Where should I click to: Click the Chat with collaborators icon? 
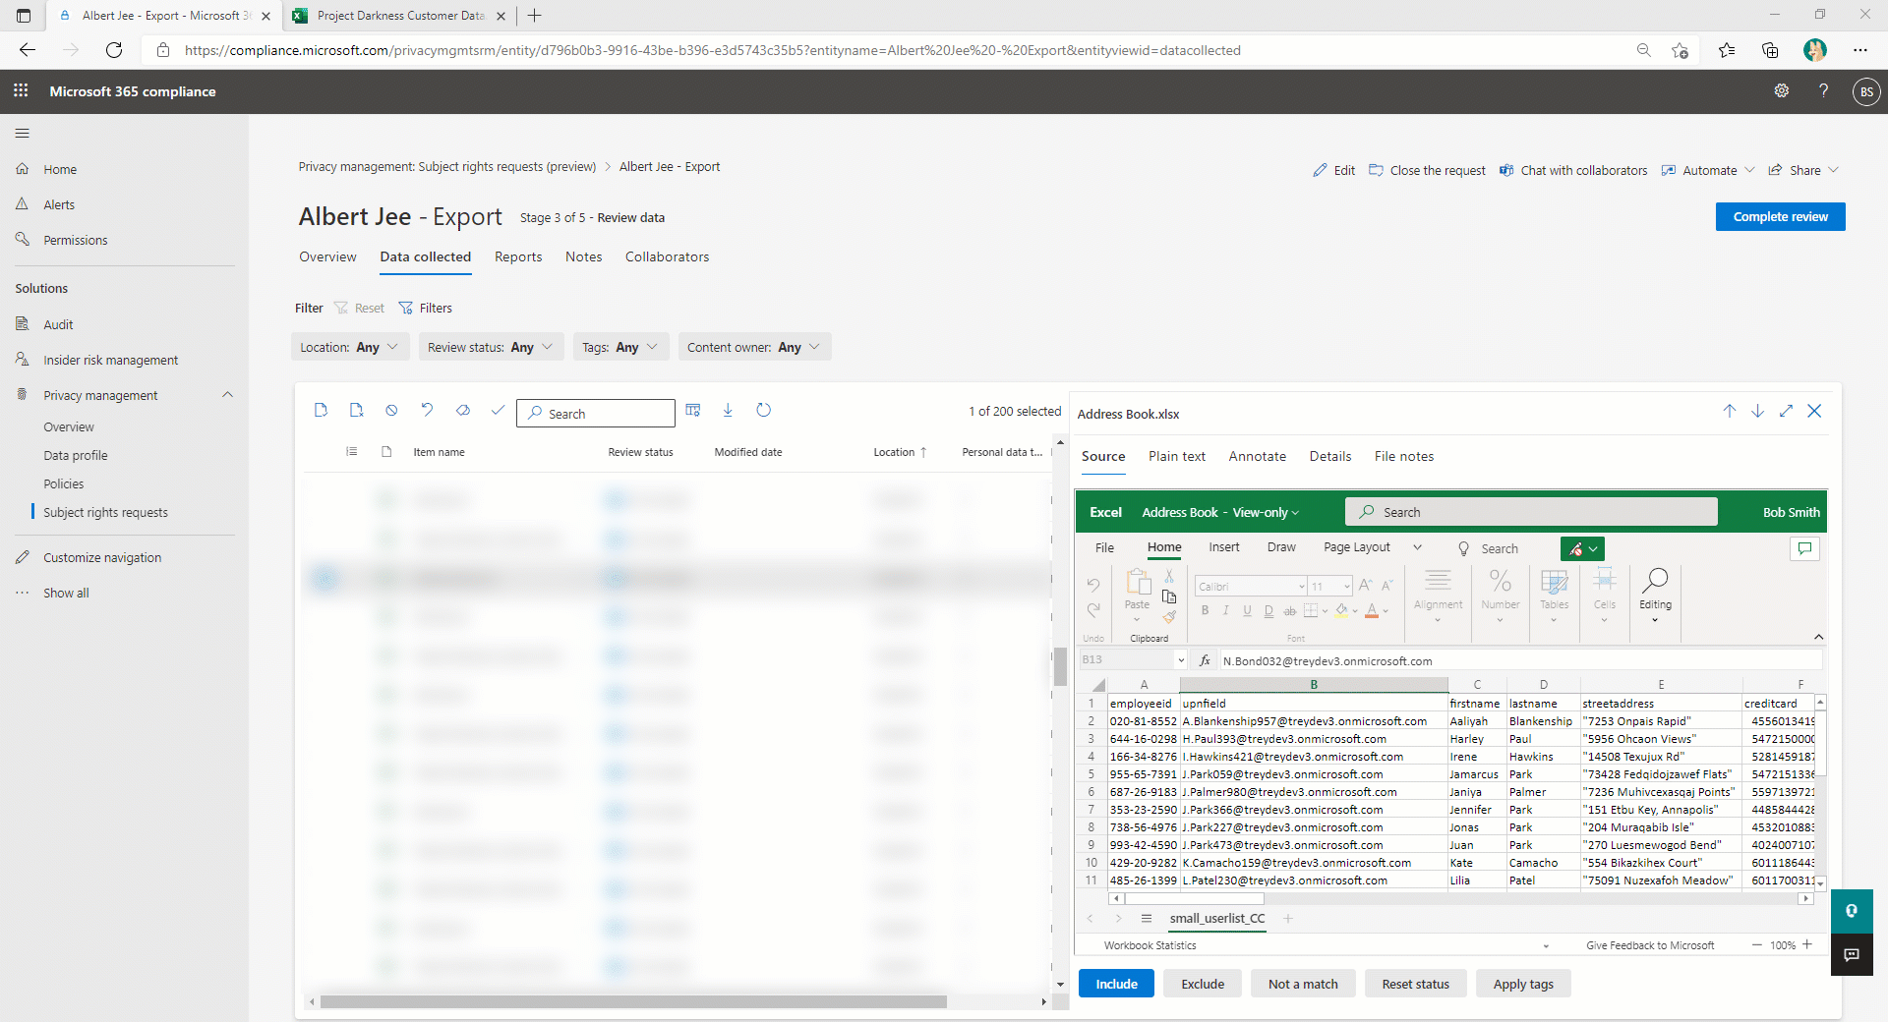pos(1506,170)
